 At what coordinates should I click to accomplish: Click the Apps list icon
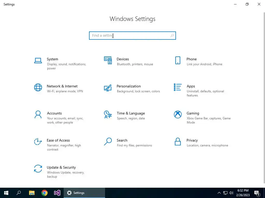(x=178, y=87)
